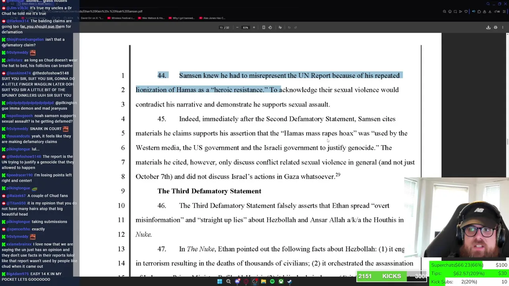Open 'Why I got banned...' bookmark
Image resolution: width=509 pixels, height=286 pixels.
182,18
